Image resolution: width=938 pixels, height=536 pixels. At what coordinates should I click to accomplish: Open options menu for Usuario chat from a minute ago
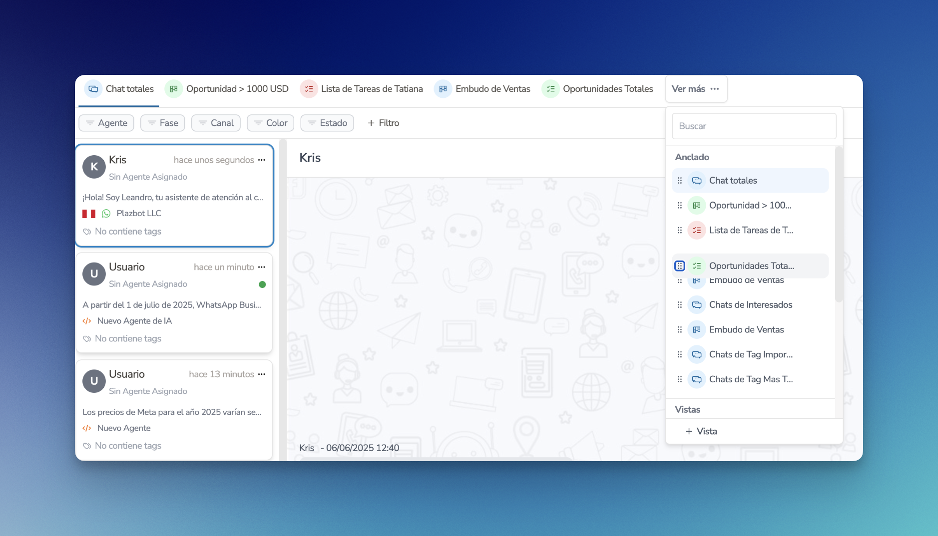coord(262,267)
